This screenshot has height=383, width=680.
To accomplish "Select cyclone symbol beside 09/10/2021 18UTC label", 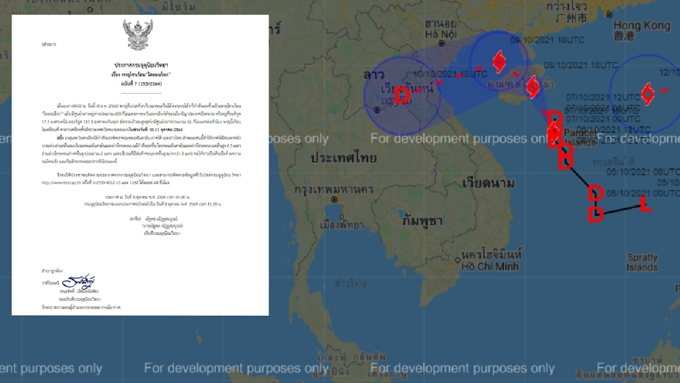I will tap(499, 62).
